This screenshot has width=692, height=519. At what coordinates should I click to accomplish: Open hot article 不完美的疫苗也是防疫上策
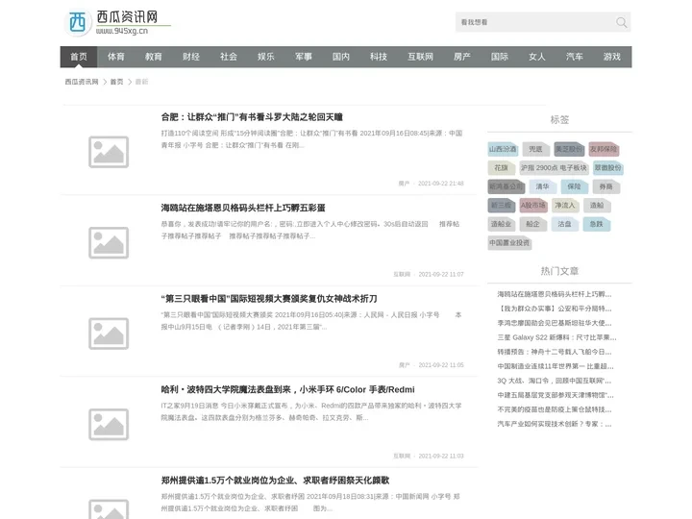555,409
